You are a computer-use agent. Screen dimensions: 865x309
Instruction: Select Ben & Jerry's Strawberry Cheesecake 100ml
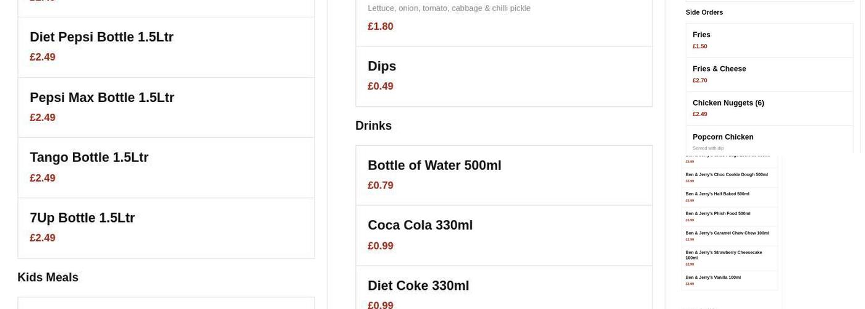tap(730, 258)
